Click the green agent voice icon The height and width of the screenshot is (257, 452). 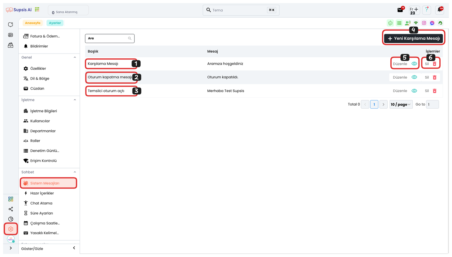(408, 23)
